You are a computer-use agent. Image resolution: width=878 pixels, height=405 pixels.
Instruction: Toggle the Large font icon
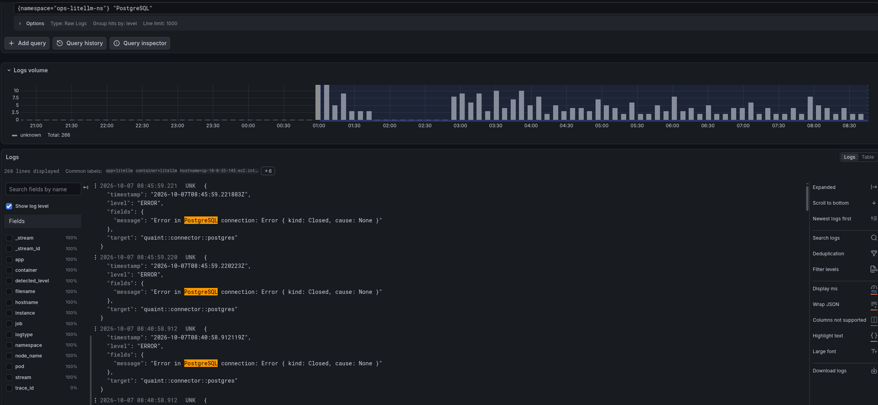tap(874, 351)
